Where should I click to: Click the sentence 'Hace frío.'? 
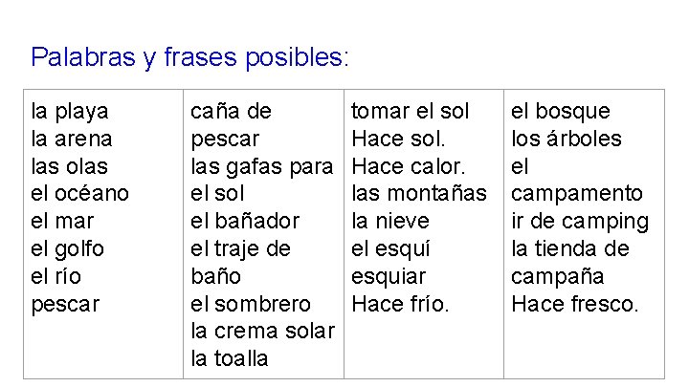click(398, 305)
